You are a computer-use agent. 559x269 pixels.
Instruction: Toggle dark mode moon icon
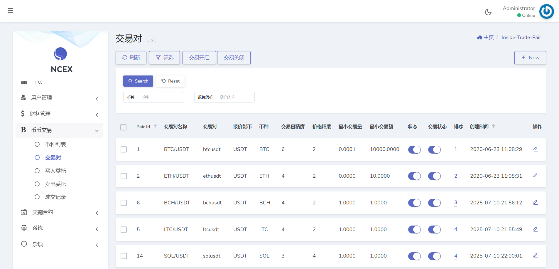[488, 12]
